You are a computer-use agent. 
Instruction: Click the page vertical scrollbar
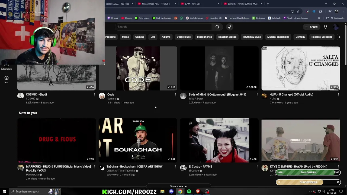(x=345, y=45)
